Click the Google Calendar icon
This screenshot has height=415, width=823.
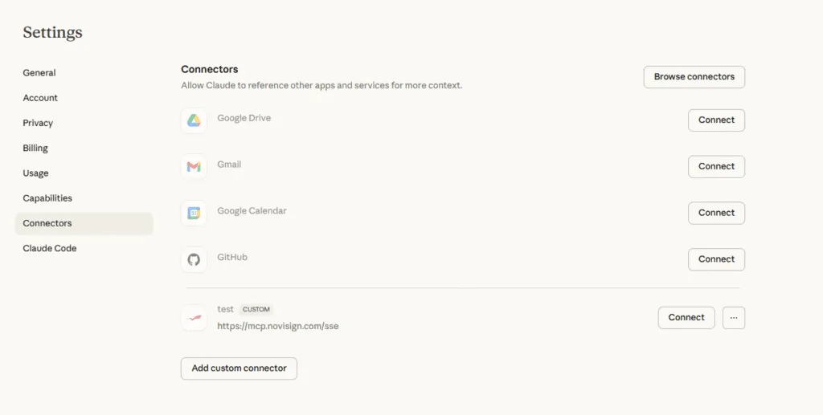(194, 214)
